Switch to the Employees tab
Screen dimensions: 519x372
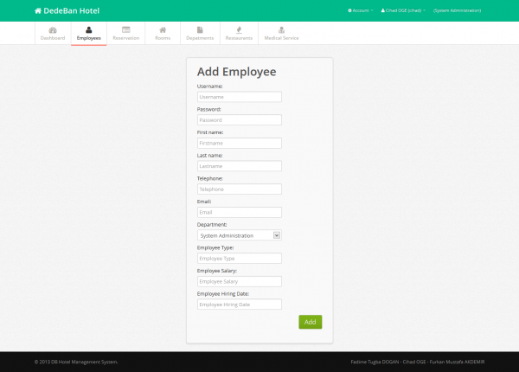point(89,34)
